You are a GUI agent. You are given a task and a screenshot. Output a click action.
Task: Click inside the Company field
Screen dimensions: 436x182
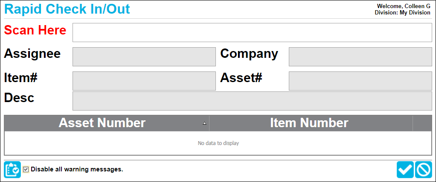click(360, 57)
